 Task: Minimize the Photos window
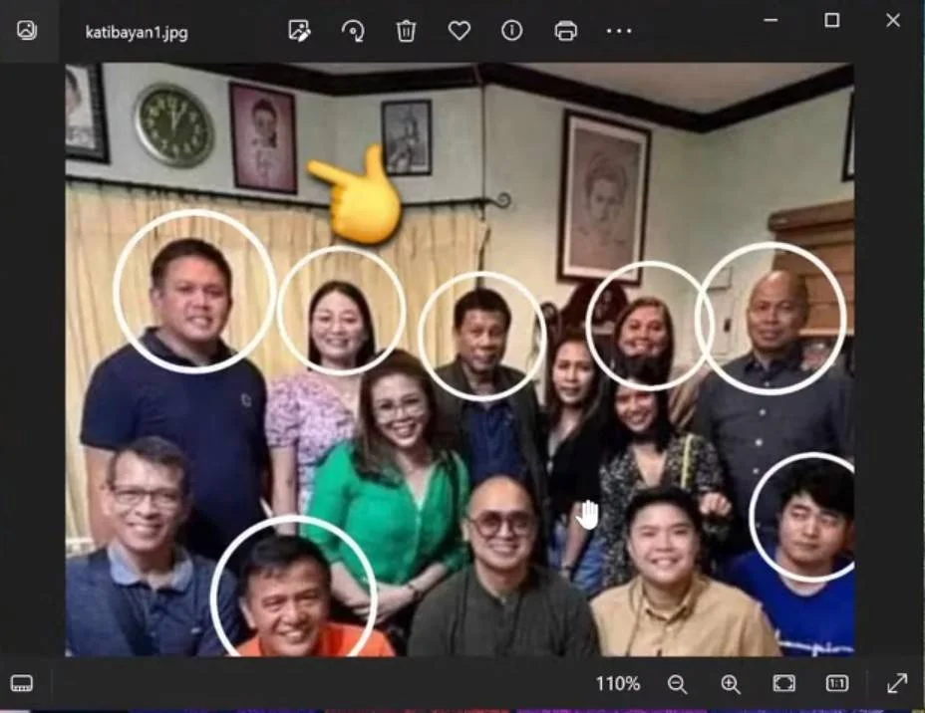coord(771,20)
